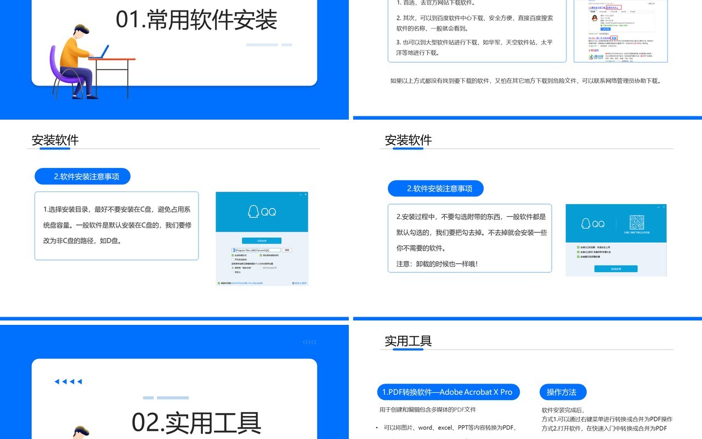This screenshot has height=439, width=702.
Task: Click the 01.常用软件安装 slide title
Action: click(x=196, y=19)
